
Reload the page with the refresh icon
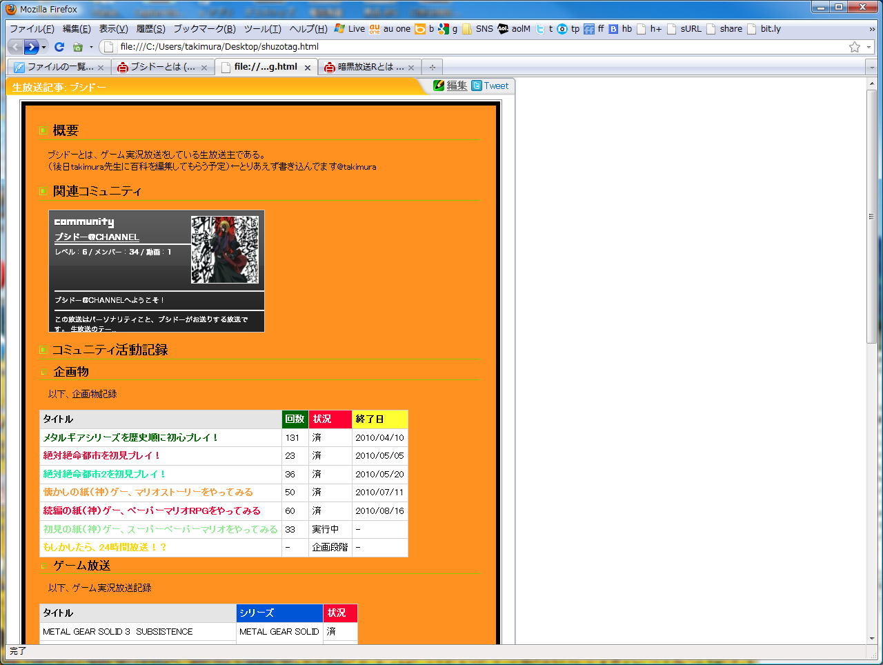coord(59,47)
